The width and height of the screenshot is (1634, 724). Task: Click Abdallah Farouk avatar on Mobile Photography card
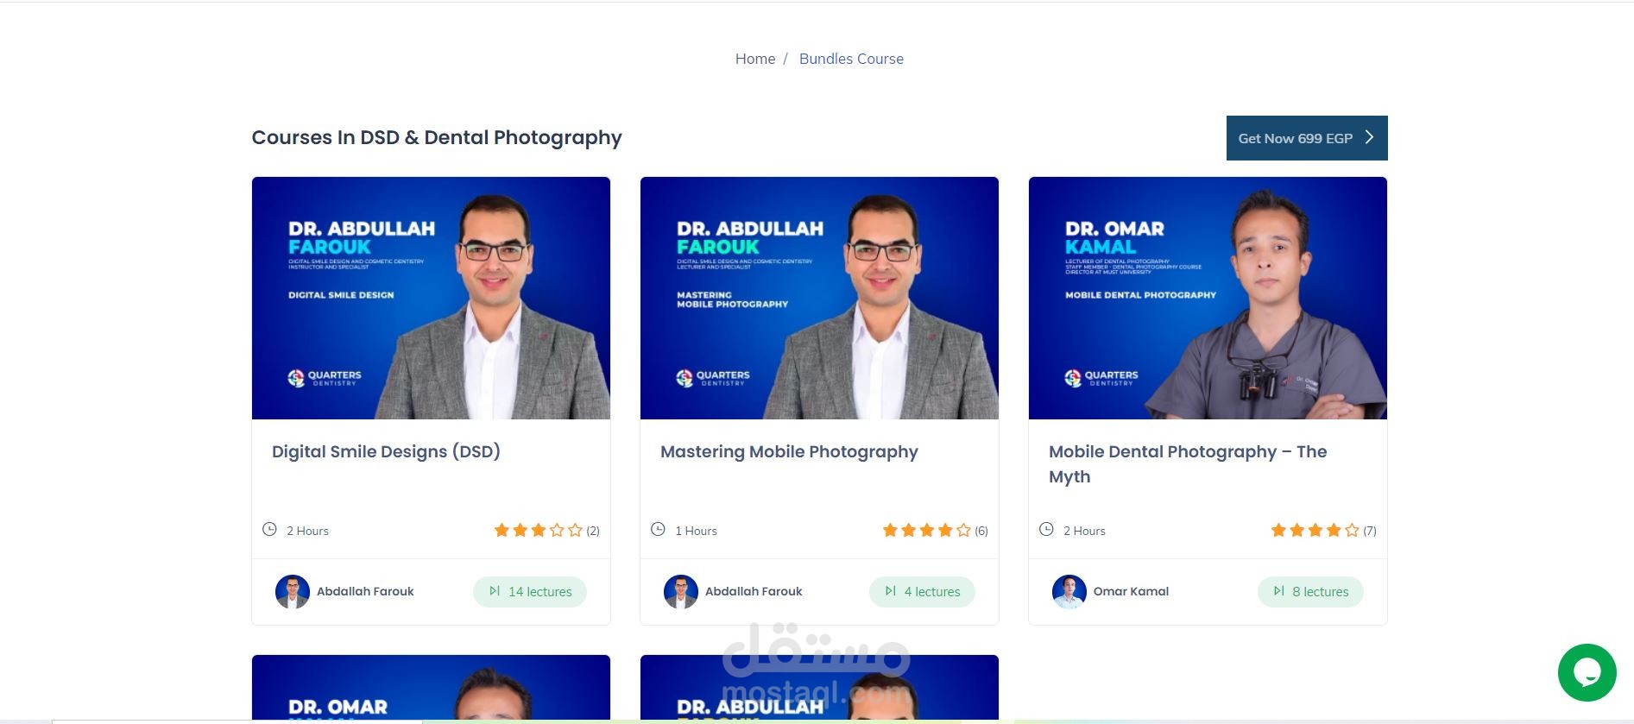pos(681,592)
